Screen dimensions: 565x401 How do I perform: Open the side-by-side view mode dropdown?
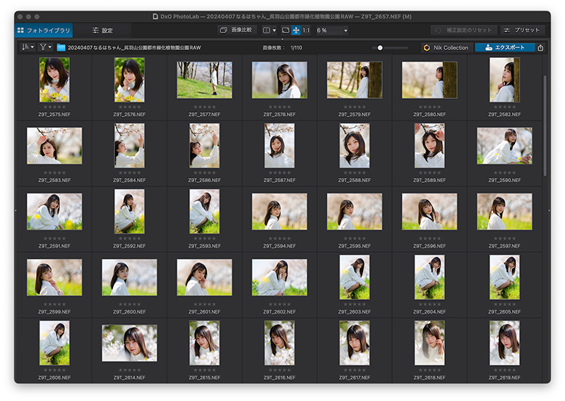tap(270, 30)
